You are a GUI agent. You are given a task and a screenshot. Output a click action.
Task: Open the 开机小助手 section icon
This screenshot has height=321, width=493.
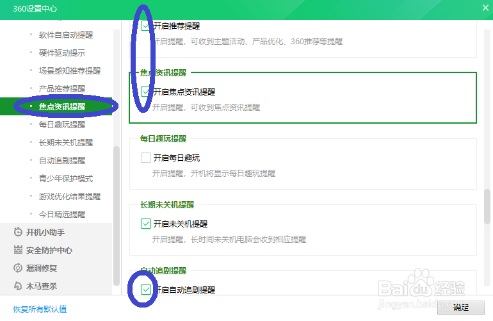tap(18, 232)
